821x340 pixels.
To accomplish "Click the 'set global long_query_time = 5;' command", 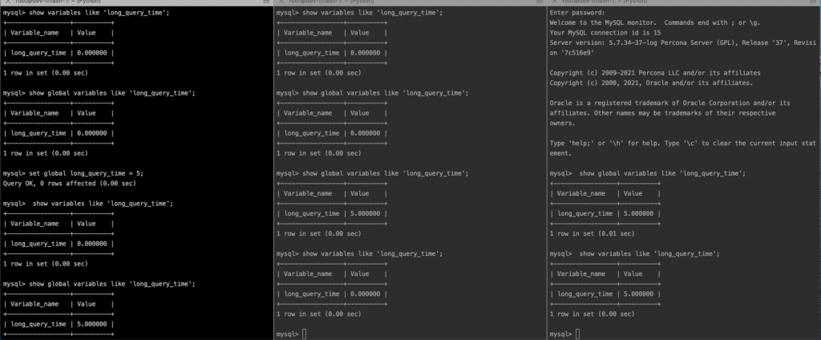I will coord(86,173).
